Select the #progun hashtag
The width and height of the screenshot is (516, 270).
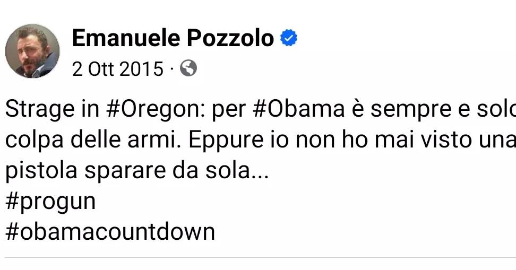tap(50, 202)
